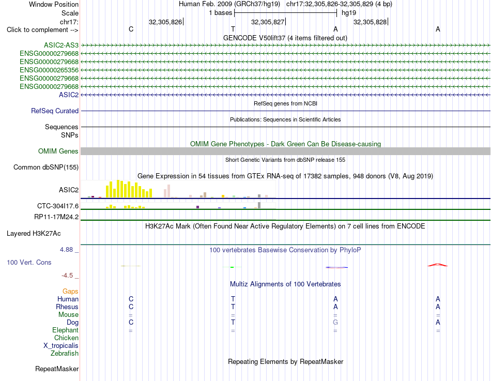Screen dimensions: 491x381
Task: Click the SNPs track label
Action: coord(70,135)
